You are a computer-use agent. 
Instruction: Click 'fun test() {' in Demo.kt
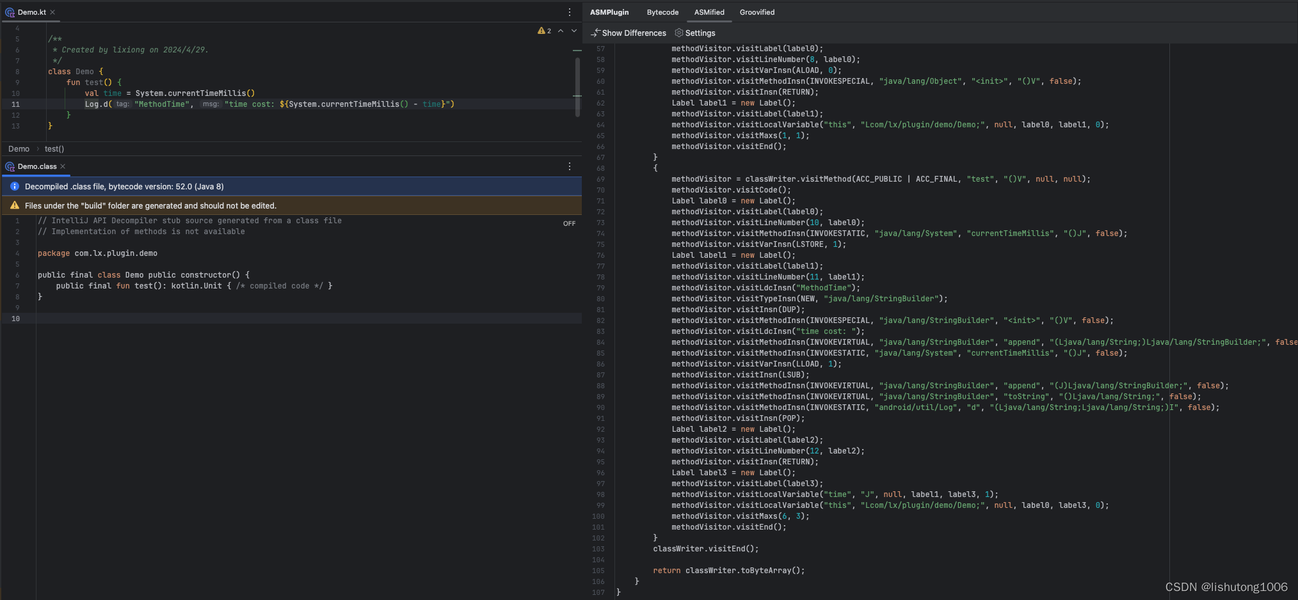(93, 83)
